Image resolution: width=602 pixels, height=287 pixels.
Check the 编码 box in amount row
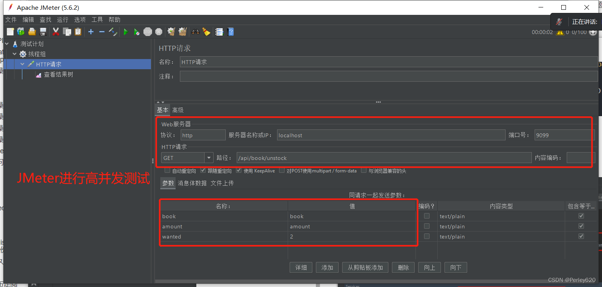coord(427,226)
